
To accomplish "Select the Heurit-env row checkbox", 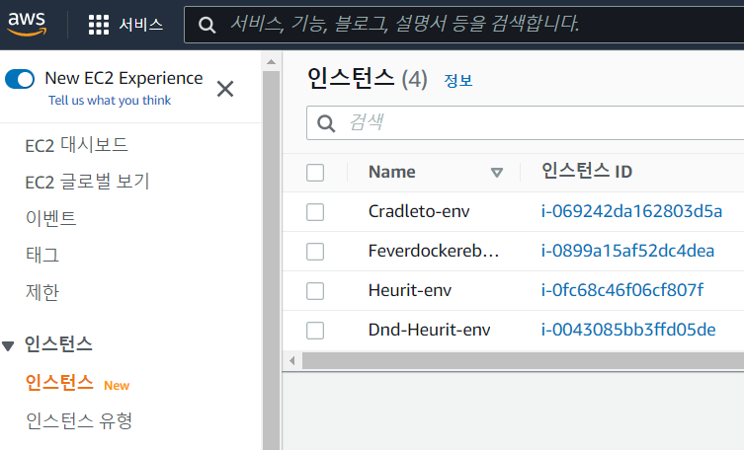I will tap(315, 291).
